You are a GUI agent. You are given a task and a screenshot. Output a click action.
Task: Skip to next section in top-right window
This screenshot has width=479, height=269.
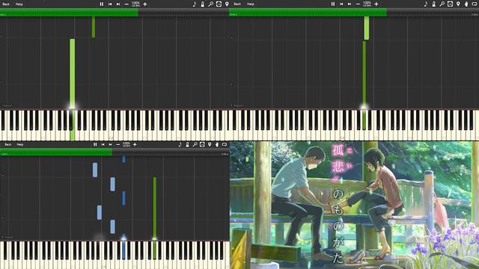click(350, 4)
